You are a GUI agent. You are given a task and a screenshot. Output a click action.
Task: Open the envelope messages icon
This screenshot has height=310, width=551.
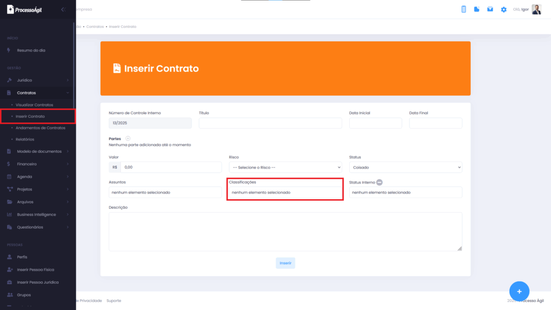coord(490,9)
